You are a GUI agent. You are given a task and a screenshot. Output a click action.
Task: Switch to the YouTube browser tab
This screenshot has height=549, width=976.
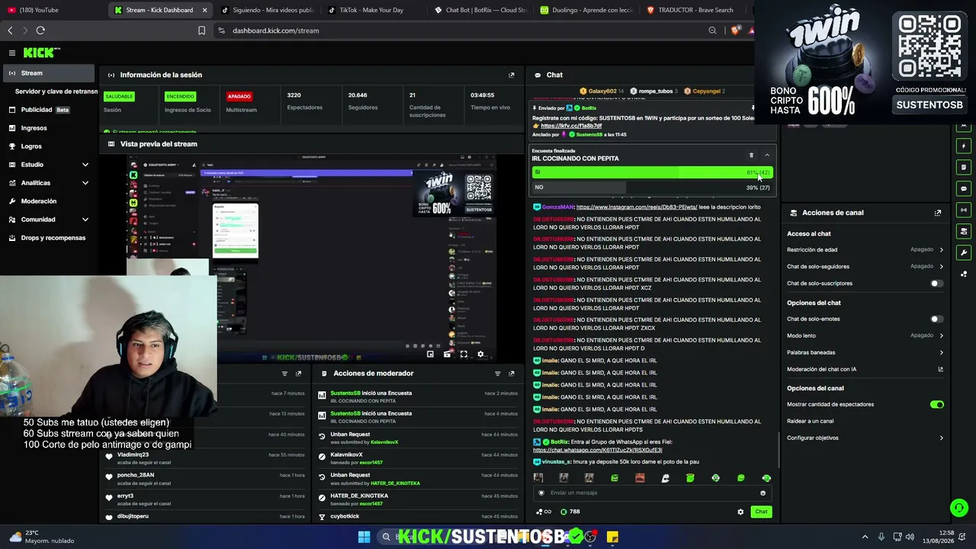point(52,10)
